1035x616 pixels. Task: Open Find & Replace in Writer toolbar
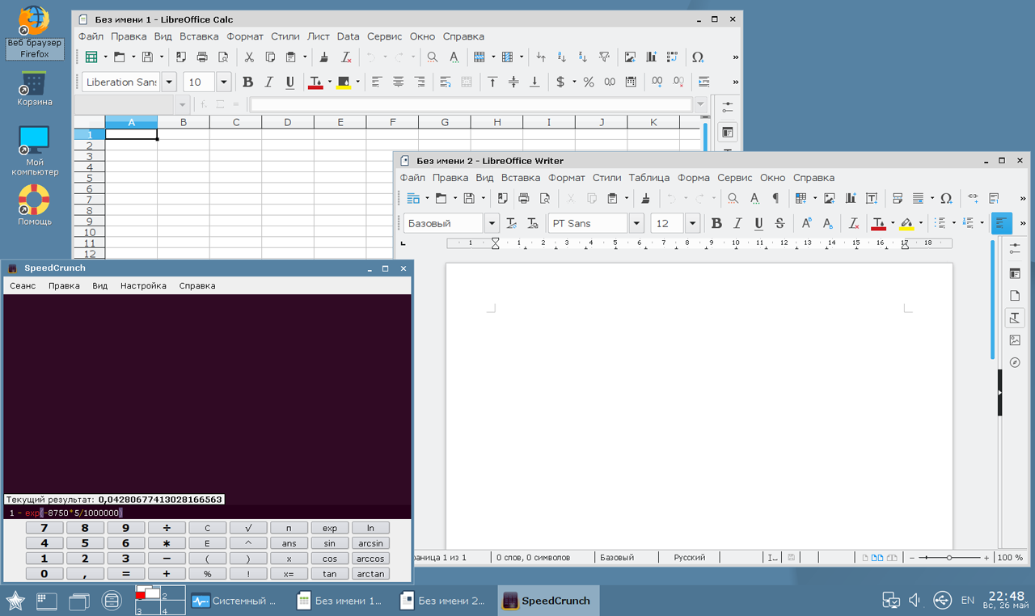733,198
